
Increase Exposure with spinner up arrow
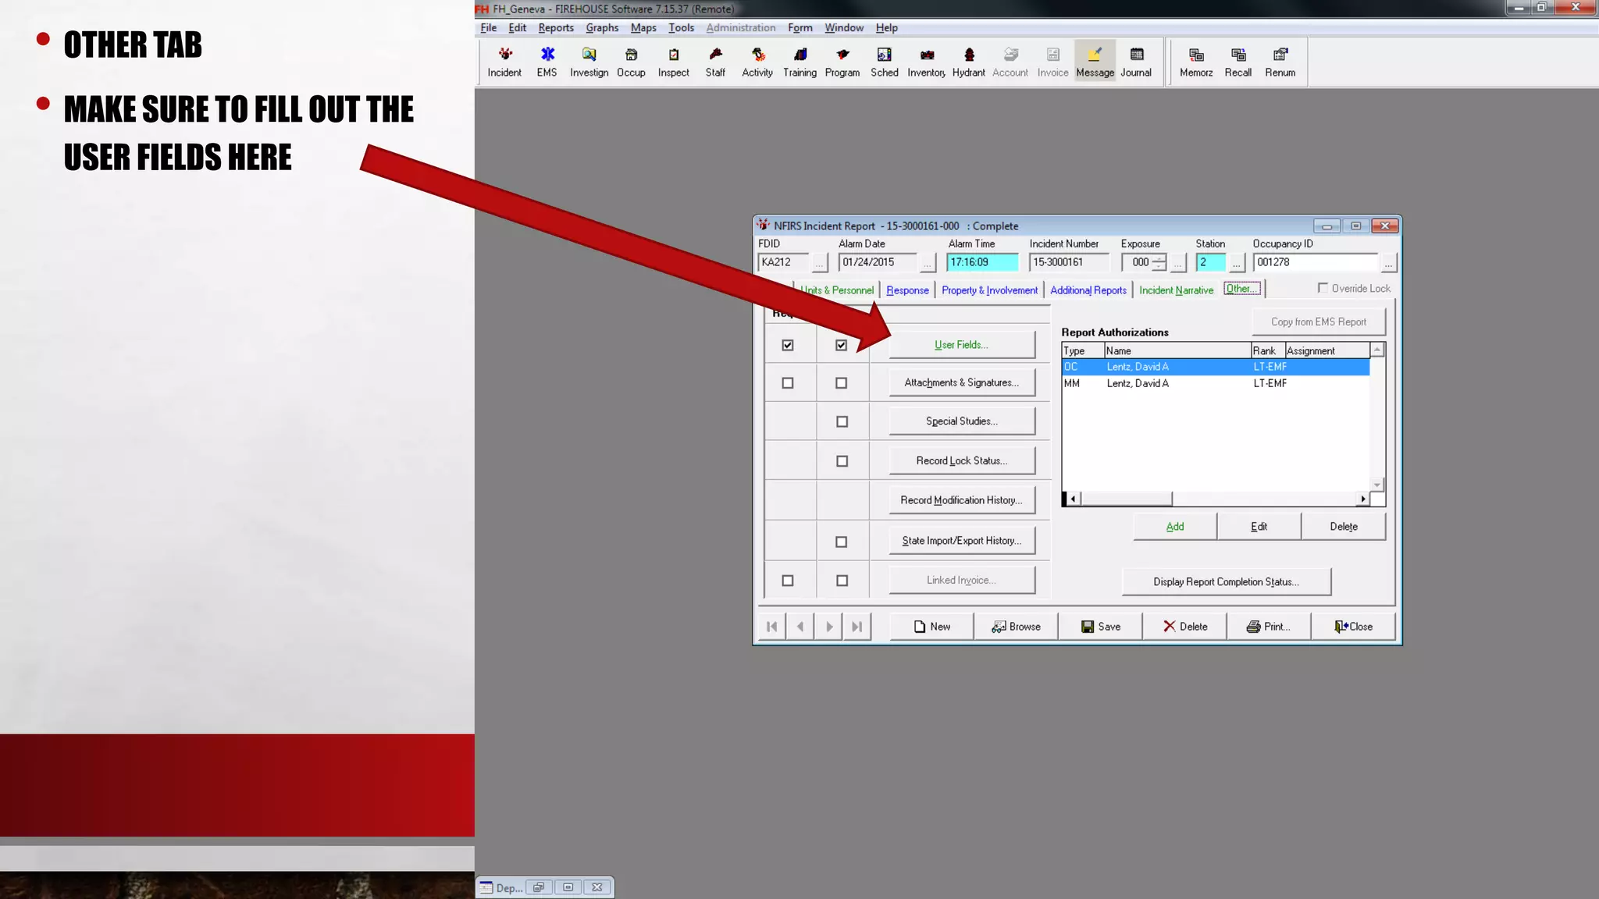(1159, 258)
